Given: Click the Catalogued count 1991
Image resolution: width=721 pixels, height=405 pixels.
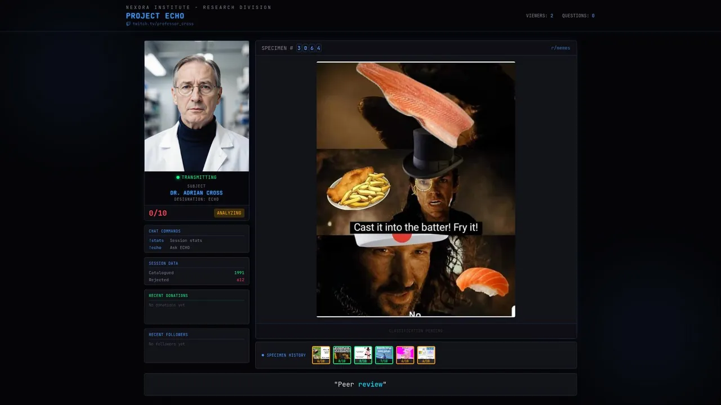Looking at the screenshot, I should (239, 273).
